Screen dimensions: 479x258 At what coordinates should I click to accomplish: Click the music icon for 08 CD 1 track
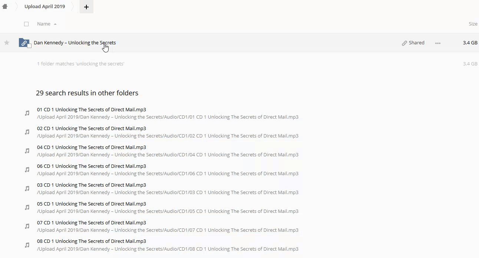[27, 245]
